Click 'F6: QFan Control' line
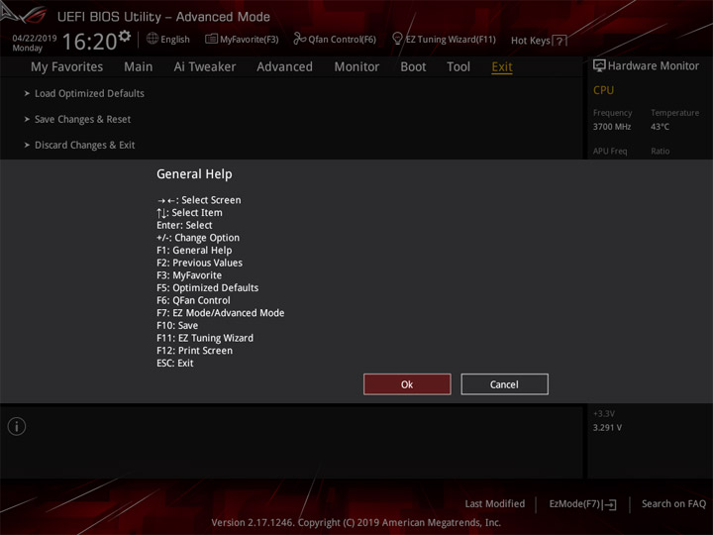713x535 pixels. click(193, 301)
